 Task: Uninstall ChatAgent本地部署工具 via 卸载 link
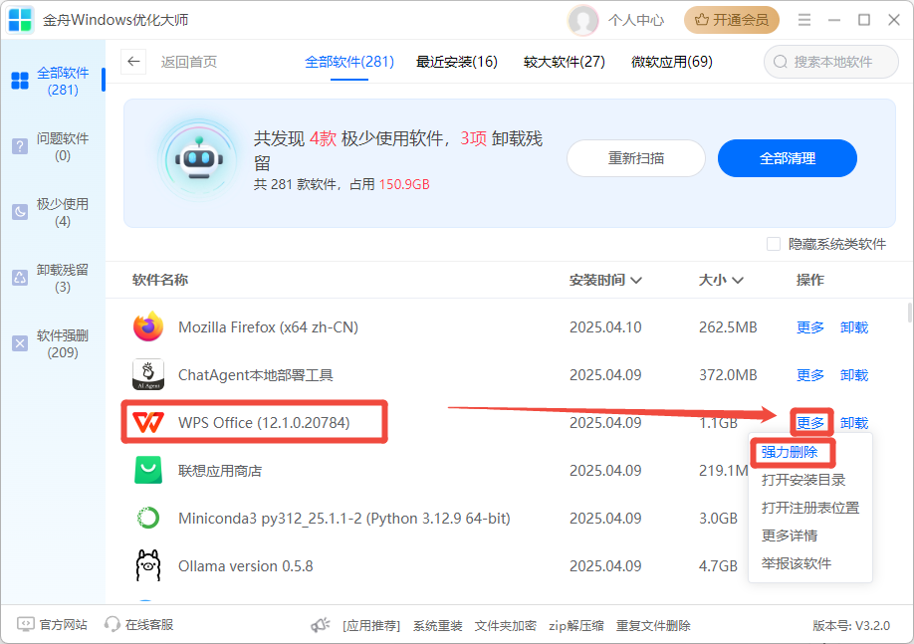point(854,375)
